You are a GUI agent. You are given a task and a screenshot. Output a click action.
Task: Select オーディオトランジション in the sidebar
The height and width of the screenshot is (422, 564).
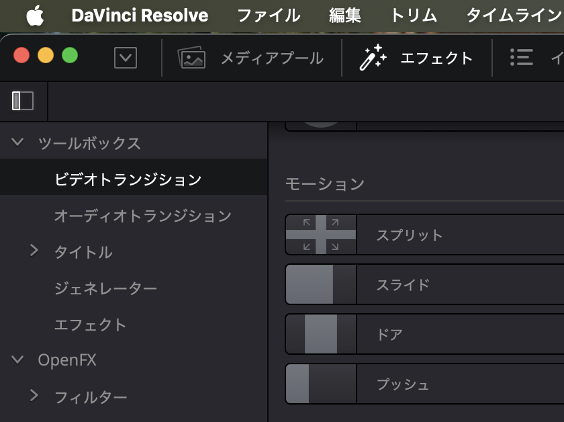tap(142, 216)
